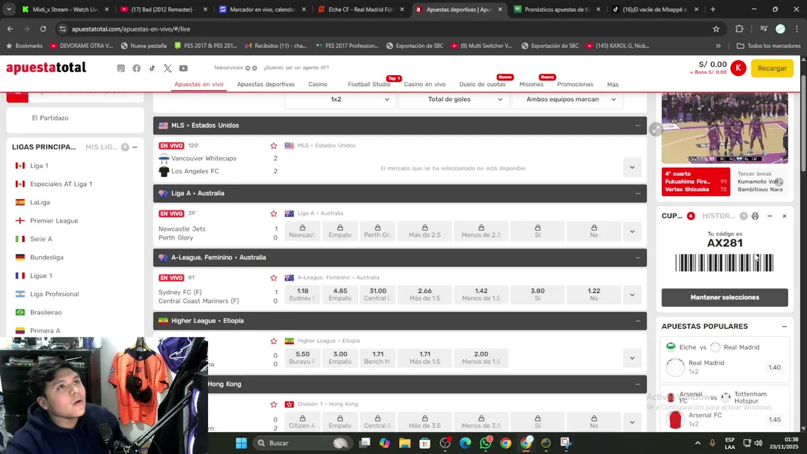Open the Duelo de cuotas tab
Screen dimensions: 807x454
click(x=482, y=84)
